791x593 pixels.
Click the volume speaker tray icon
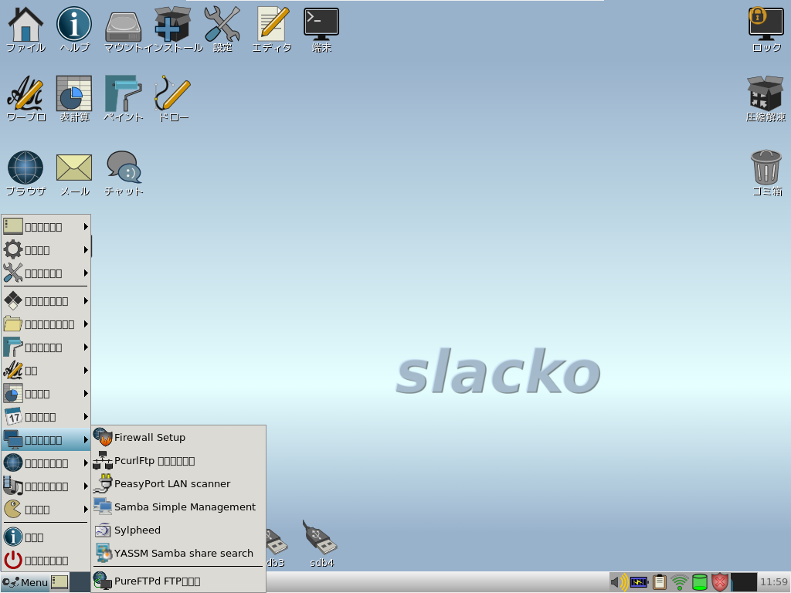pyautogui.click(x=619, y=582)
